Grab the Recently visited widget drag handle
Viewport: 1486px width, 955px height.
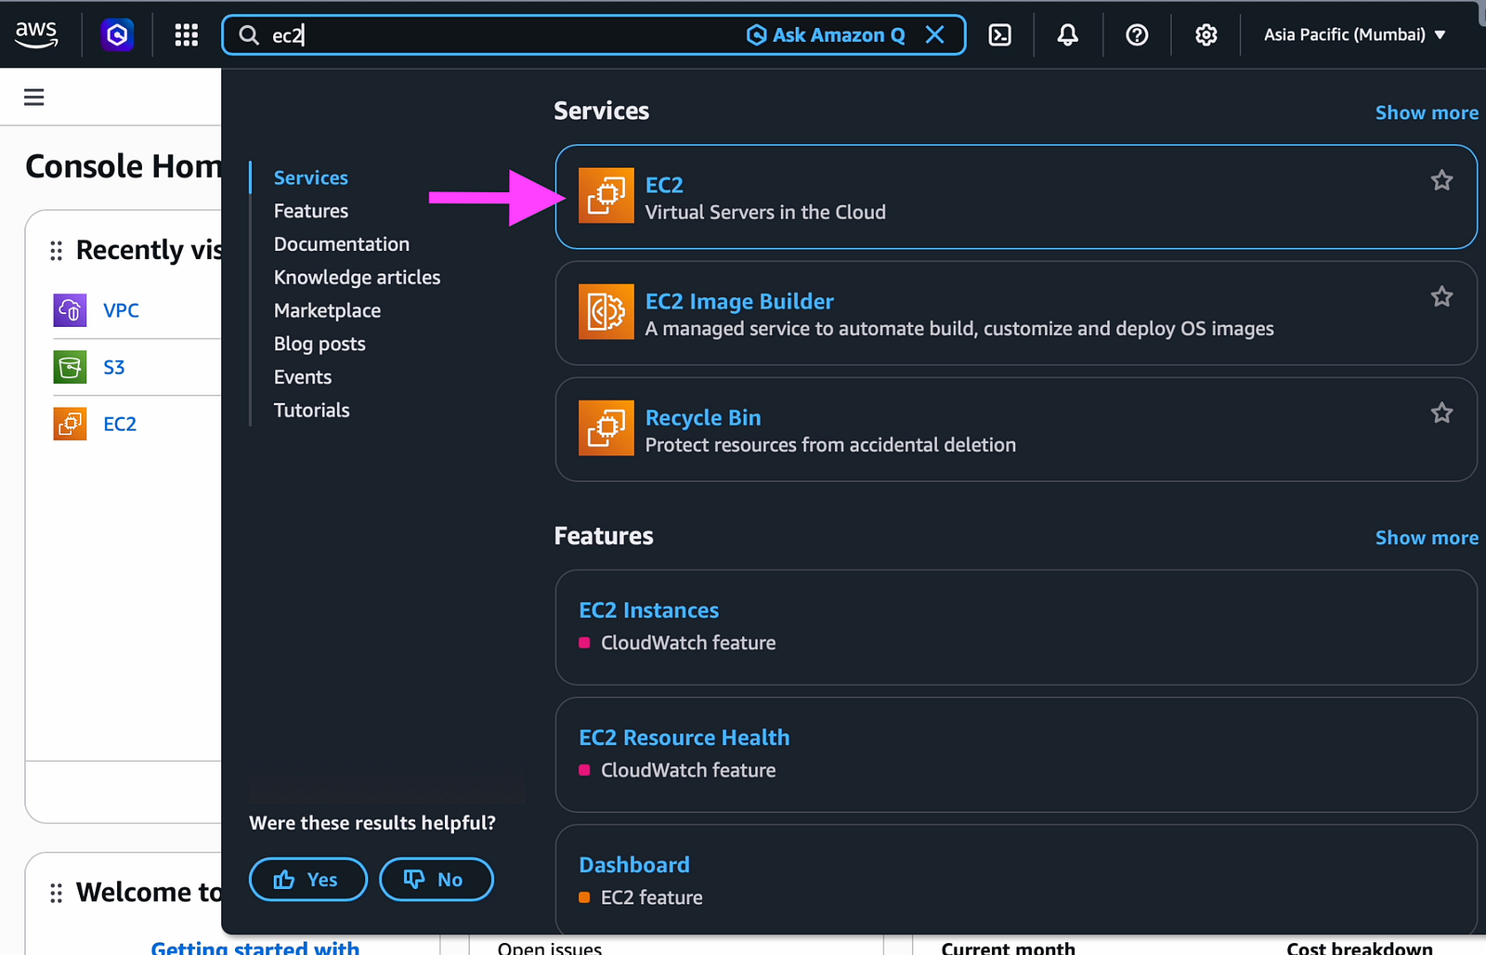coord(56,250)
